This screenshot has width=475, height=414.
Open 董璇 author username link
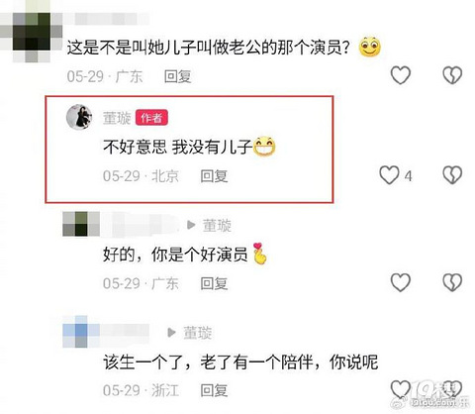117,118
